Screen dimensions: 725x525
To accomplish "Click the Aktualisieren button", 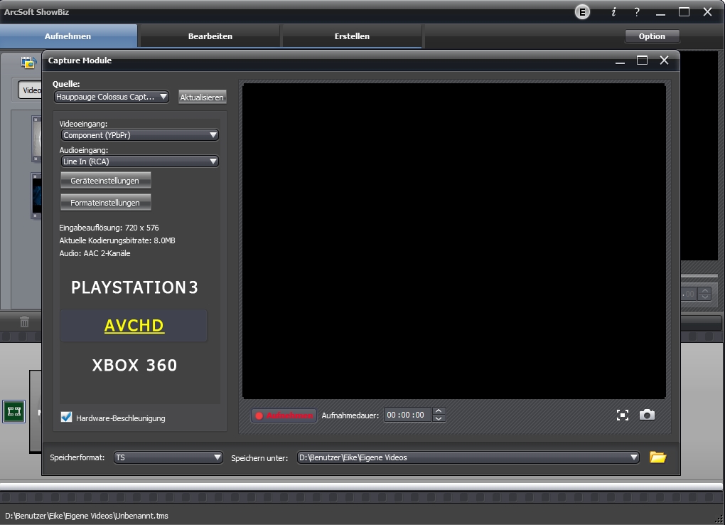I will 202,97.
